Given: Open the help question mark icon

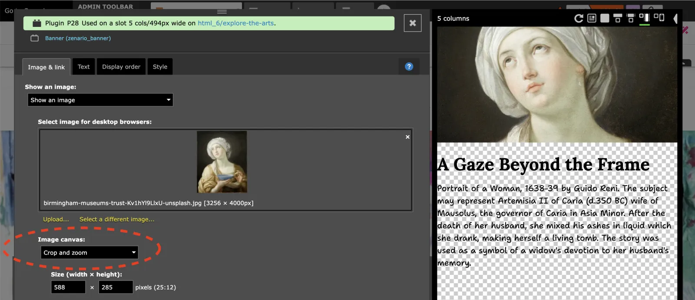Looking at the screenshot, I should (x=409, y=67).
